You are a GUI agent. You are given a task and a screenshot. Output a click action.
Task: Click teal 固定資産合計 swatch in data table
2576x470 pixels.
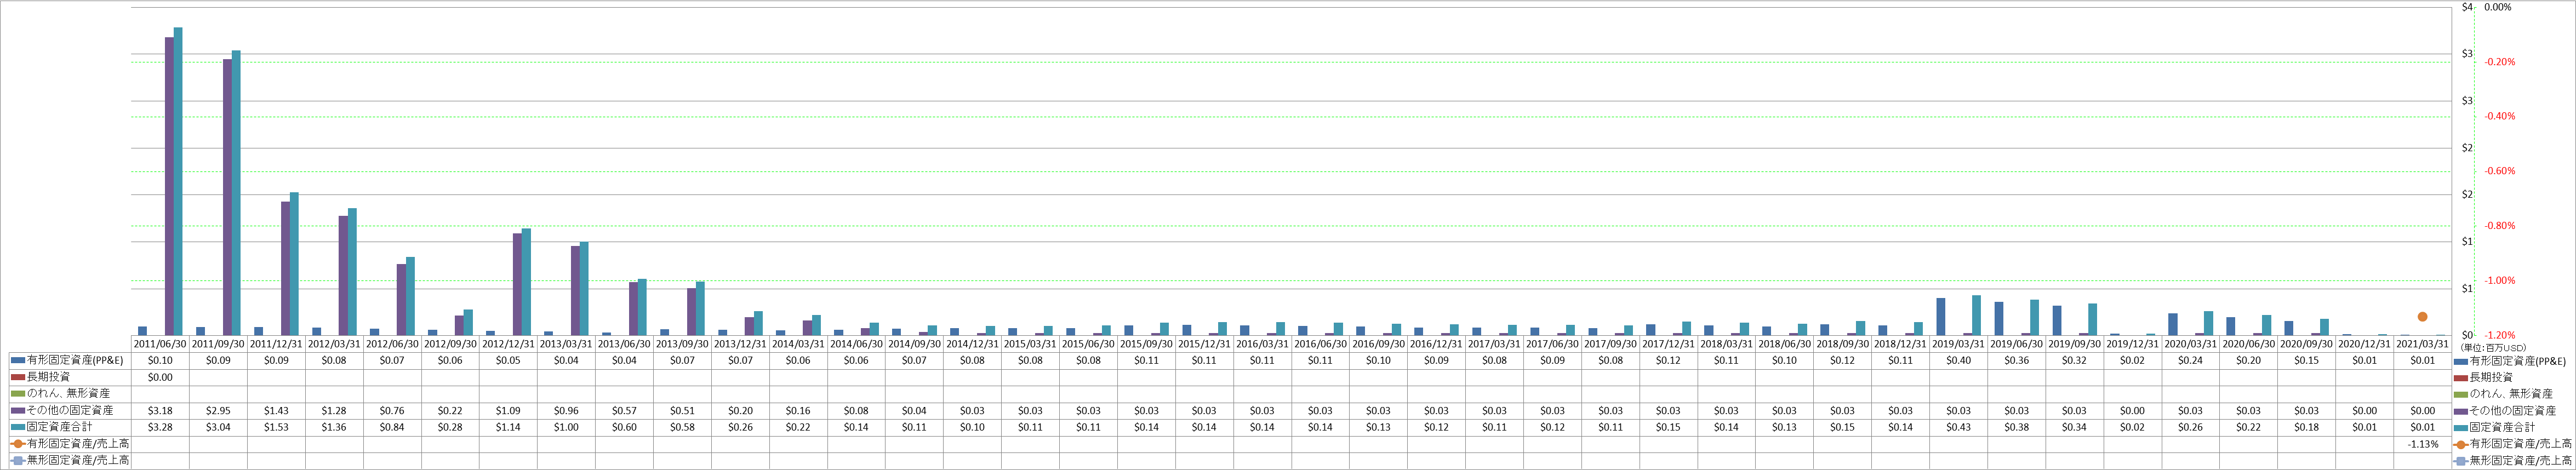pyautogui.click(x=19, y=427)
